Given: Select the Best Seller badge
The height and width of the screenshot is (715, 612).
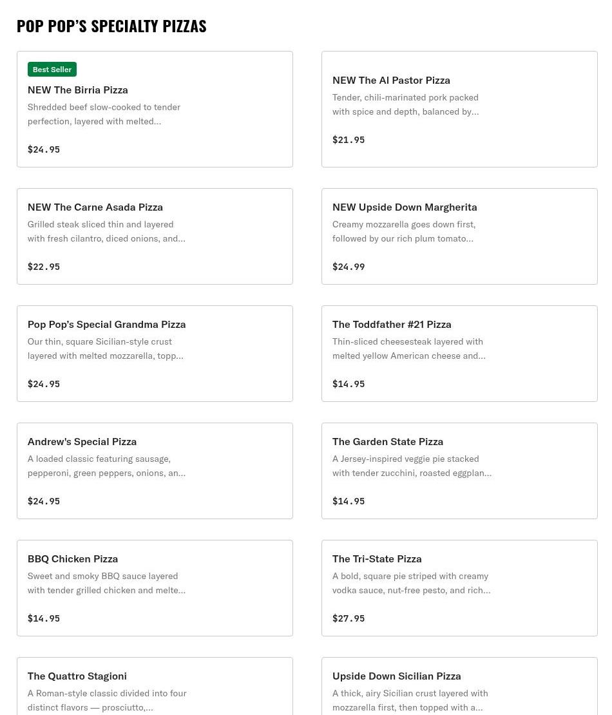Looking at the screenshot, I should 52,70.
